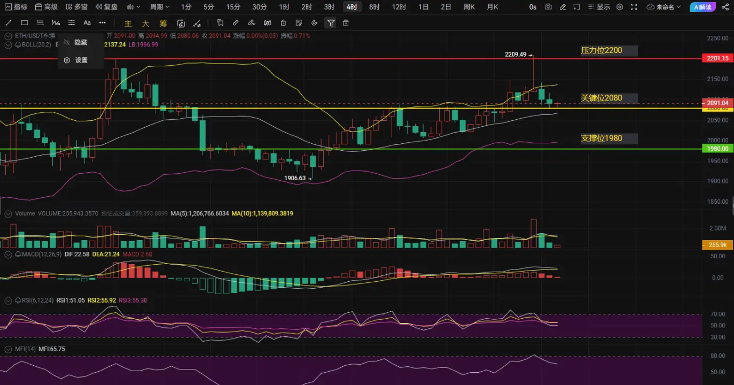Screen dimensions: 734x385
Task: Select the trend line drawing tool
Action: (9, 23)
